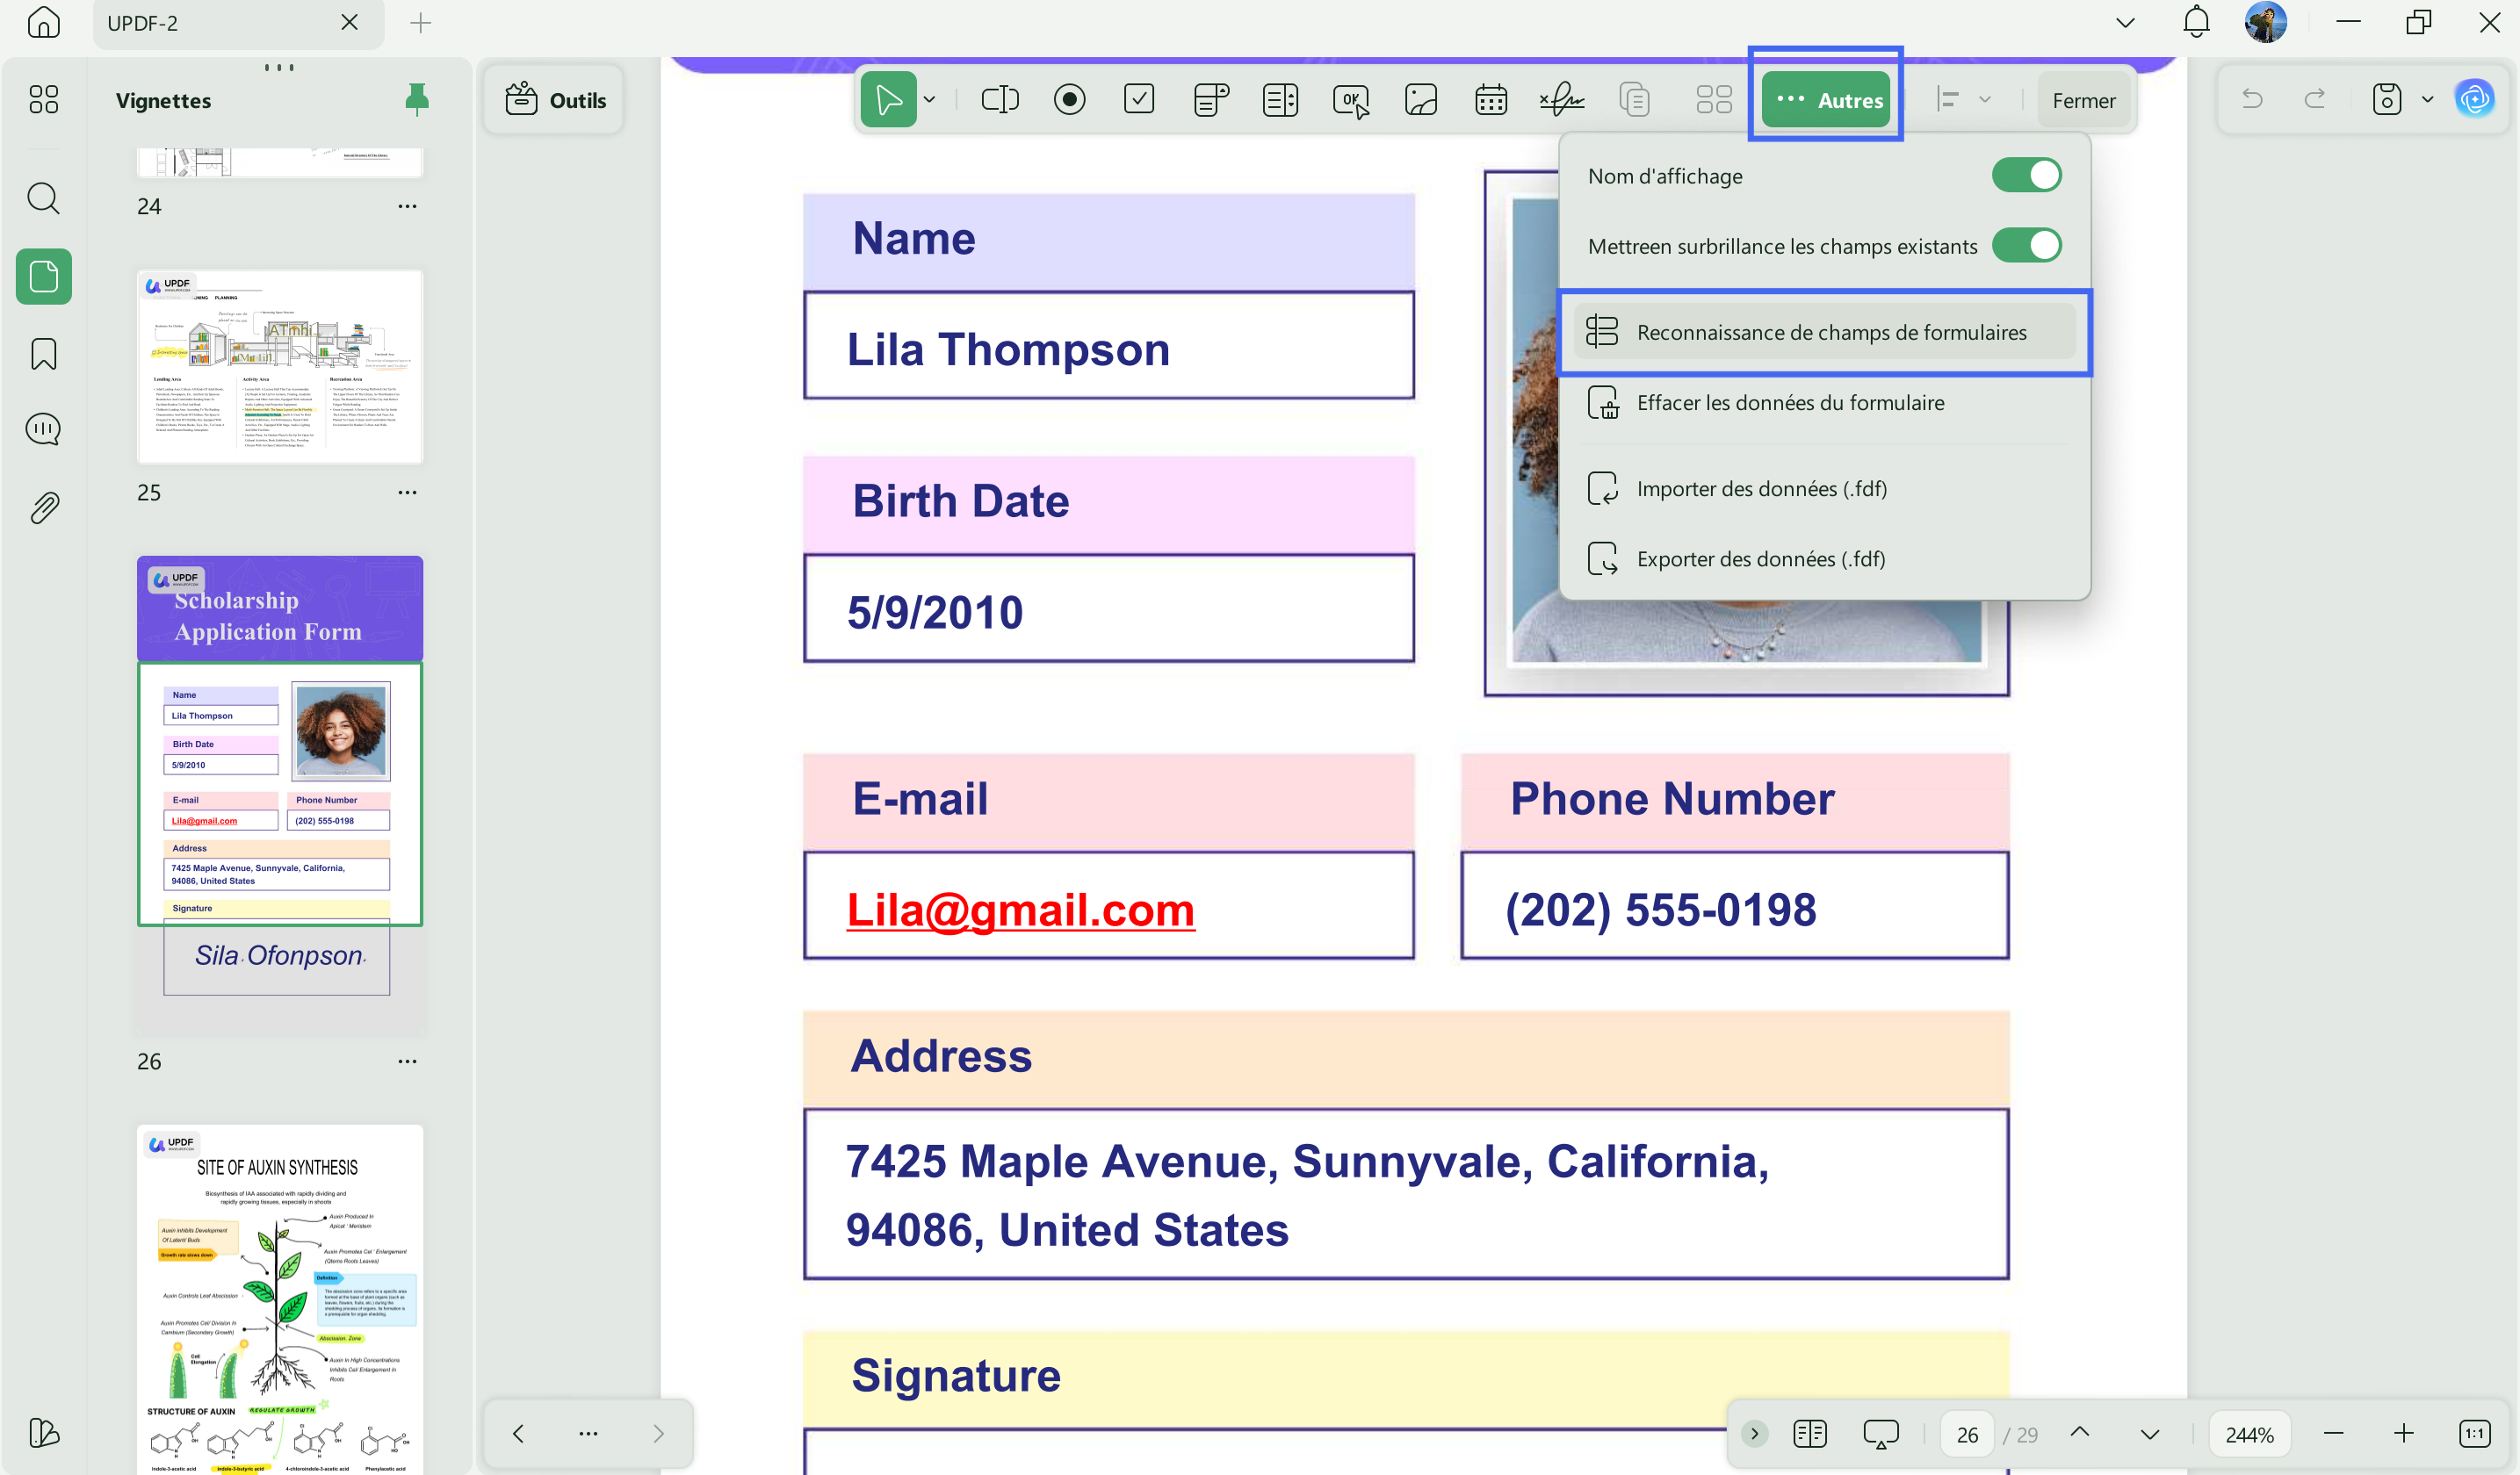This screenshot has width=2520, height=1475.
Task: Toggle Mettre en surbrillance les champs existants switch
Action: (x=2026, y=245)
